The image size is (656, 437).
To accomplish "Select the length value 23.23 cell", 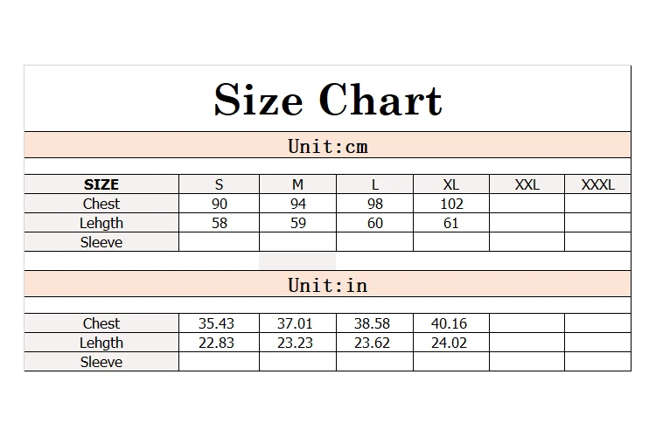I will pos(298,343).
